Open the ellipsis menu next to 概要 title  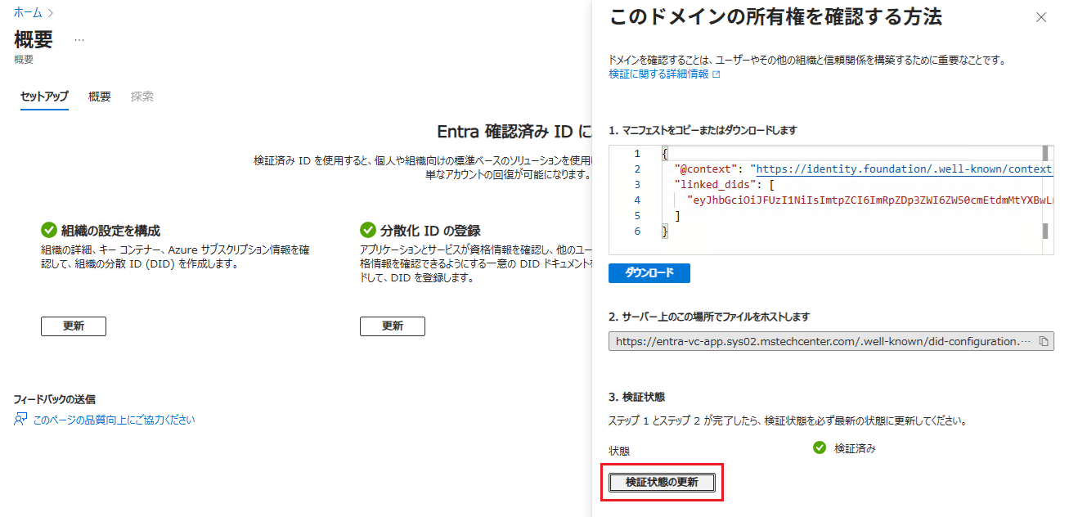coord(79,39)
